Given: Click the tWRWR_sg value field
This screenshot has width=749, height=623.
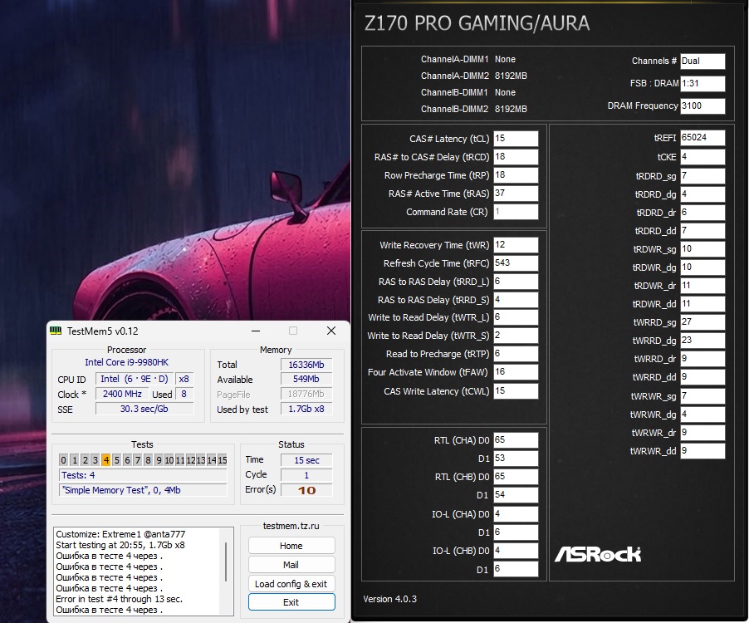Looking at the screenshot, I should (702, 395).
